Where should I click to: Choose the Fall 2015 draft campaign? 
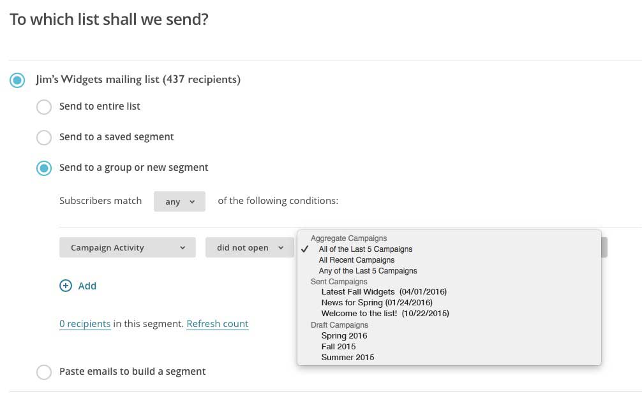pyautogui.click(x=338, y=347)
